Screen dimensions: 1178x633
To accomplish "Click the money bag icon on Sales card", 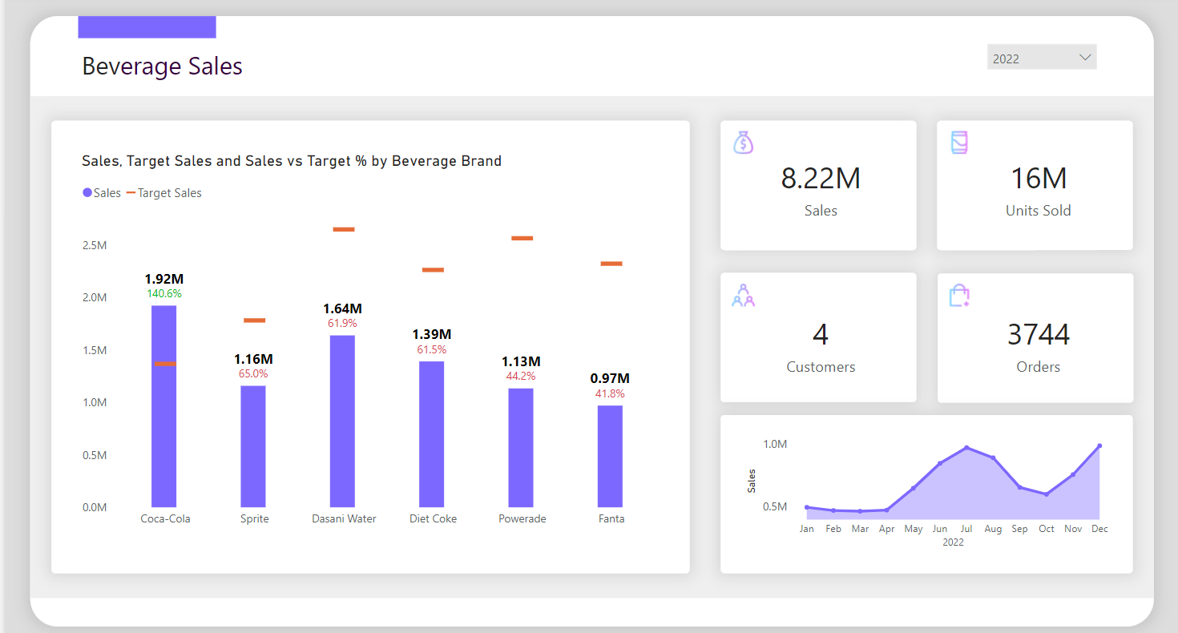I will point(744,143).
